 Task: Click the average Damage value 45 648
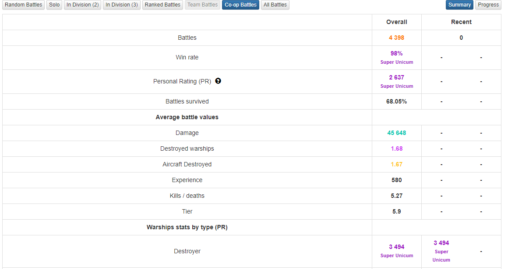(396, 133)
